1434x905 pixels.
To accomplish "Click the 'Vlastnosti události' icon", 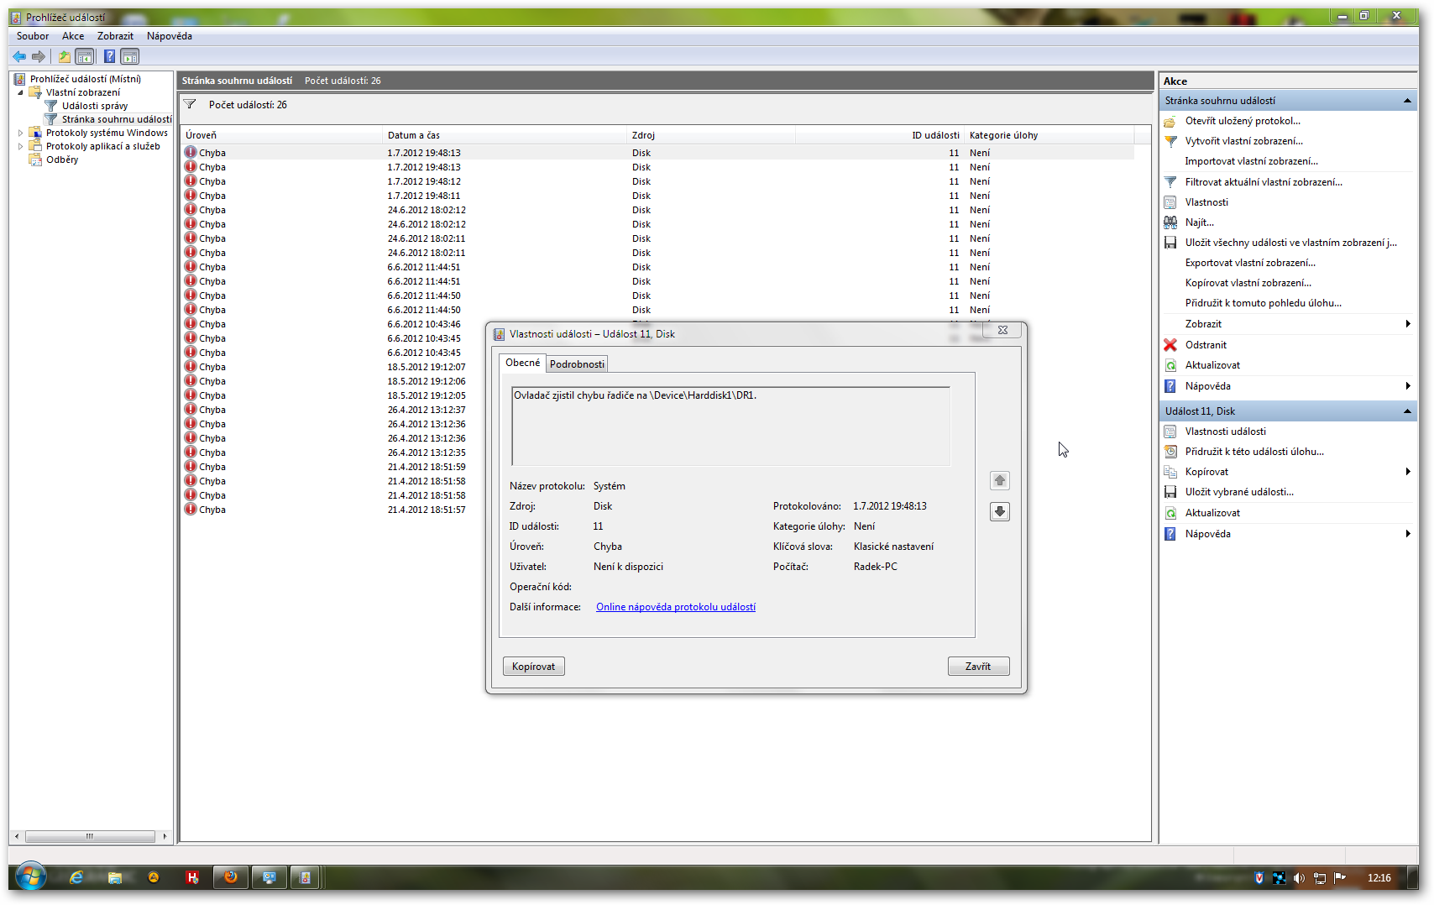I will [1170, 432].
